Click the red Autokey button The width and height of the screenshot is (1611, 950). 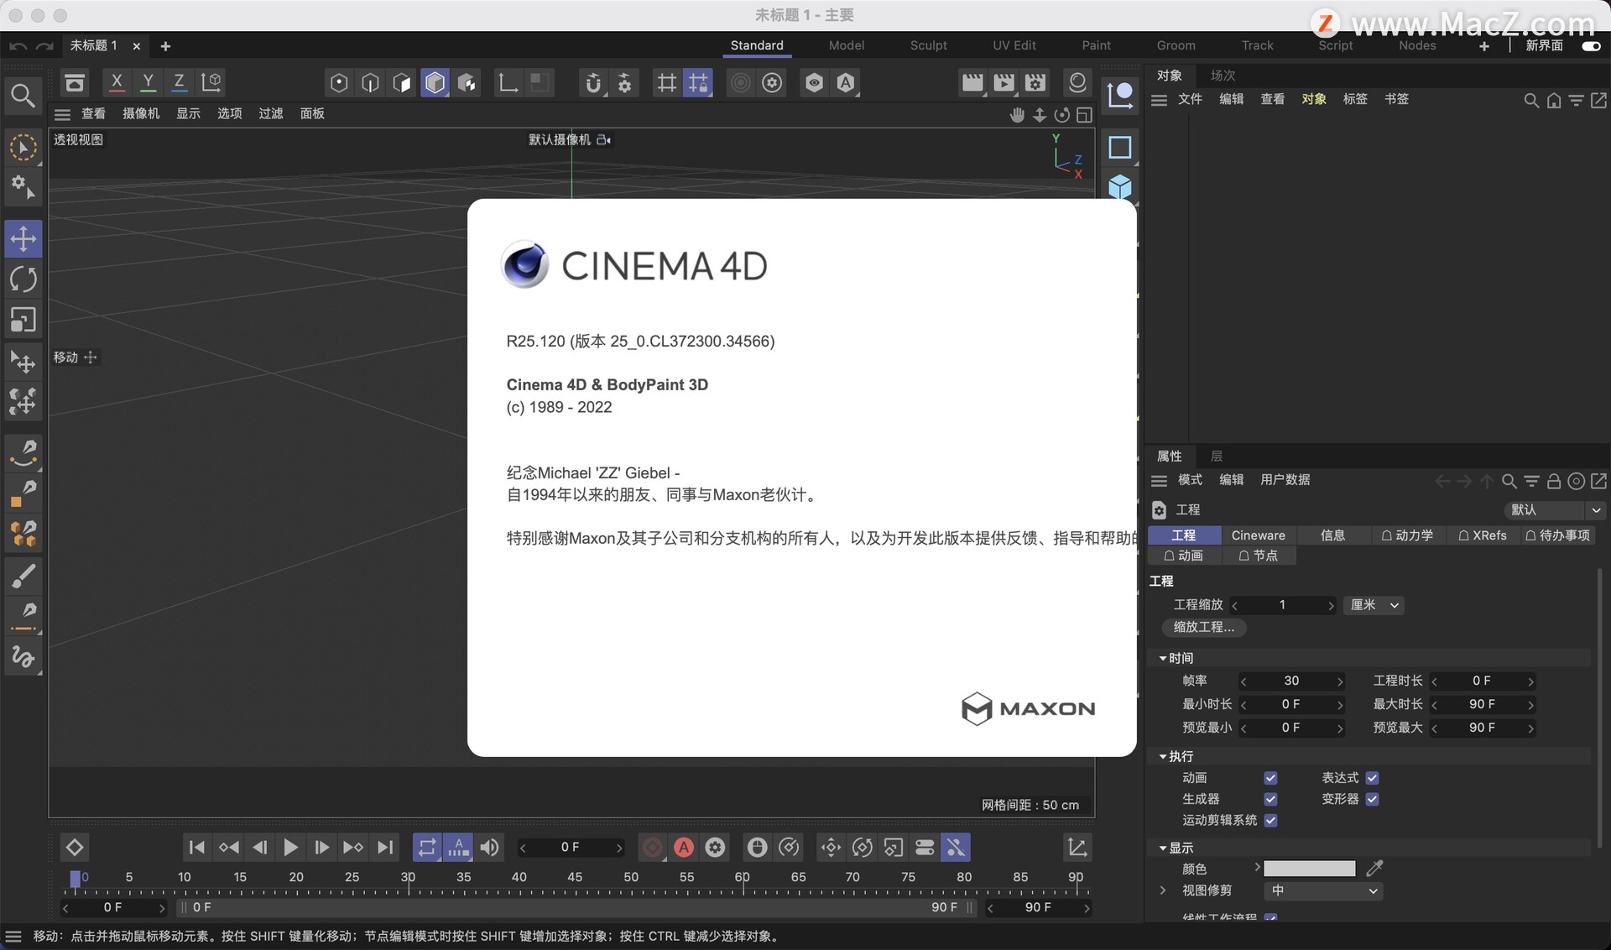click(684, 848)
